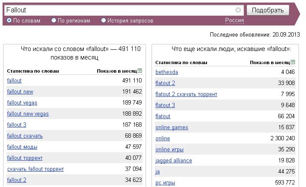Open the 'pc игры' related link

point(165,182)
